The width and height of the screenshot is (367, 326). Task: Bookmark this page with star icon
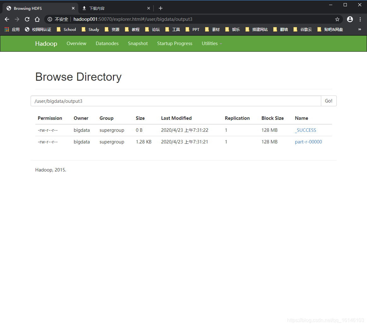[337, 19]
